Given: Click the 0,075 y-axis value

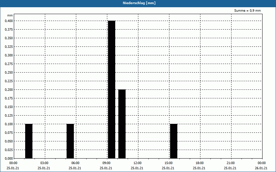Looking at the screenshot, I should pos(9,133).
